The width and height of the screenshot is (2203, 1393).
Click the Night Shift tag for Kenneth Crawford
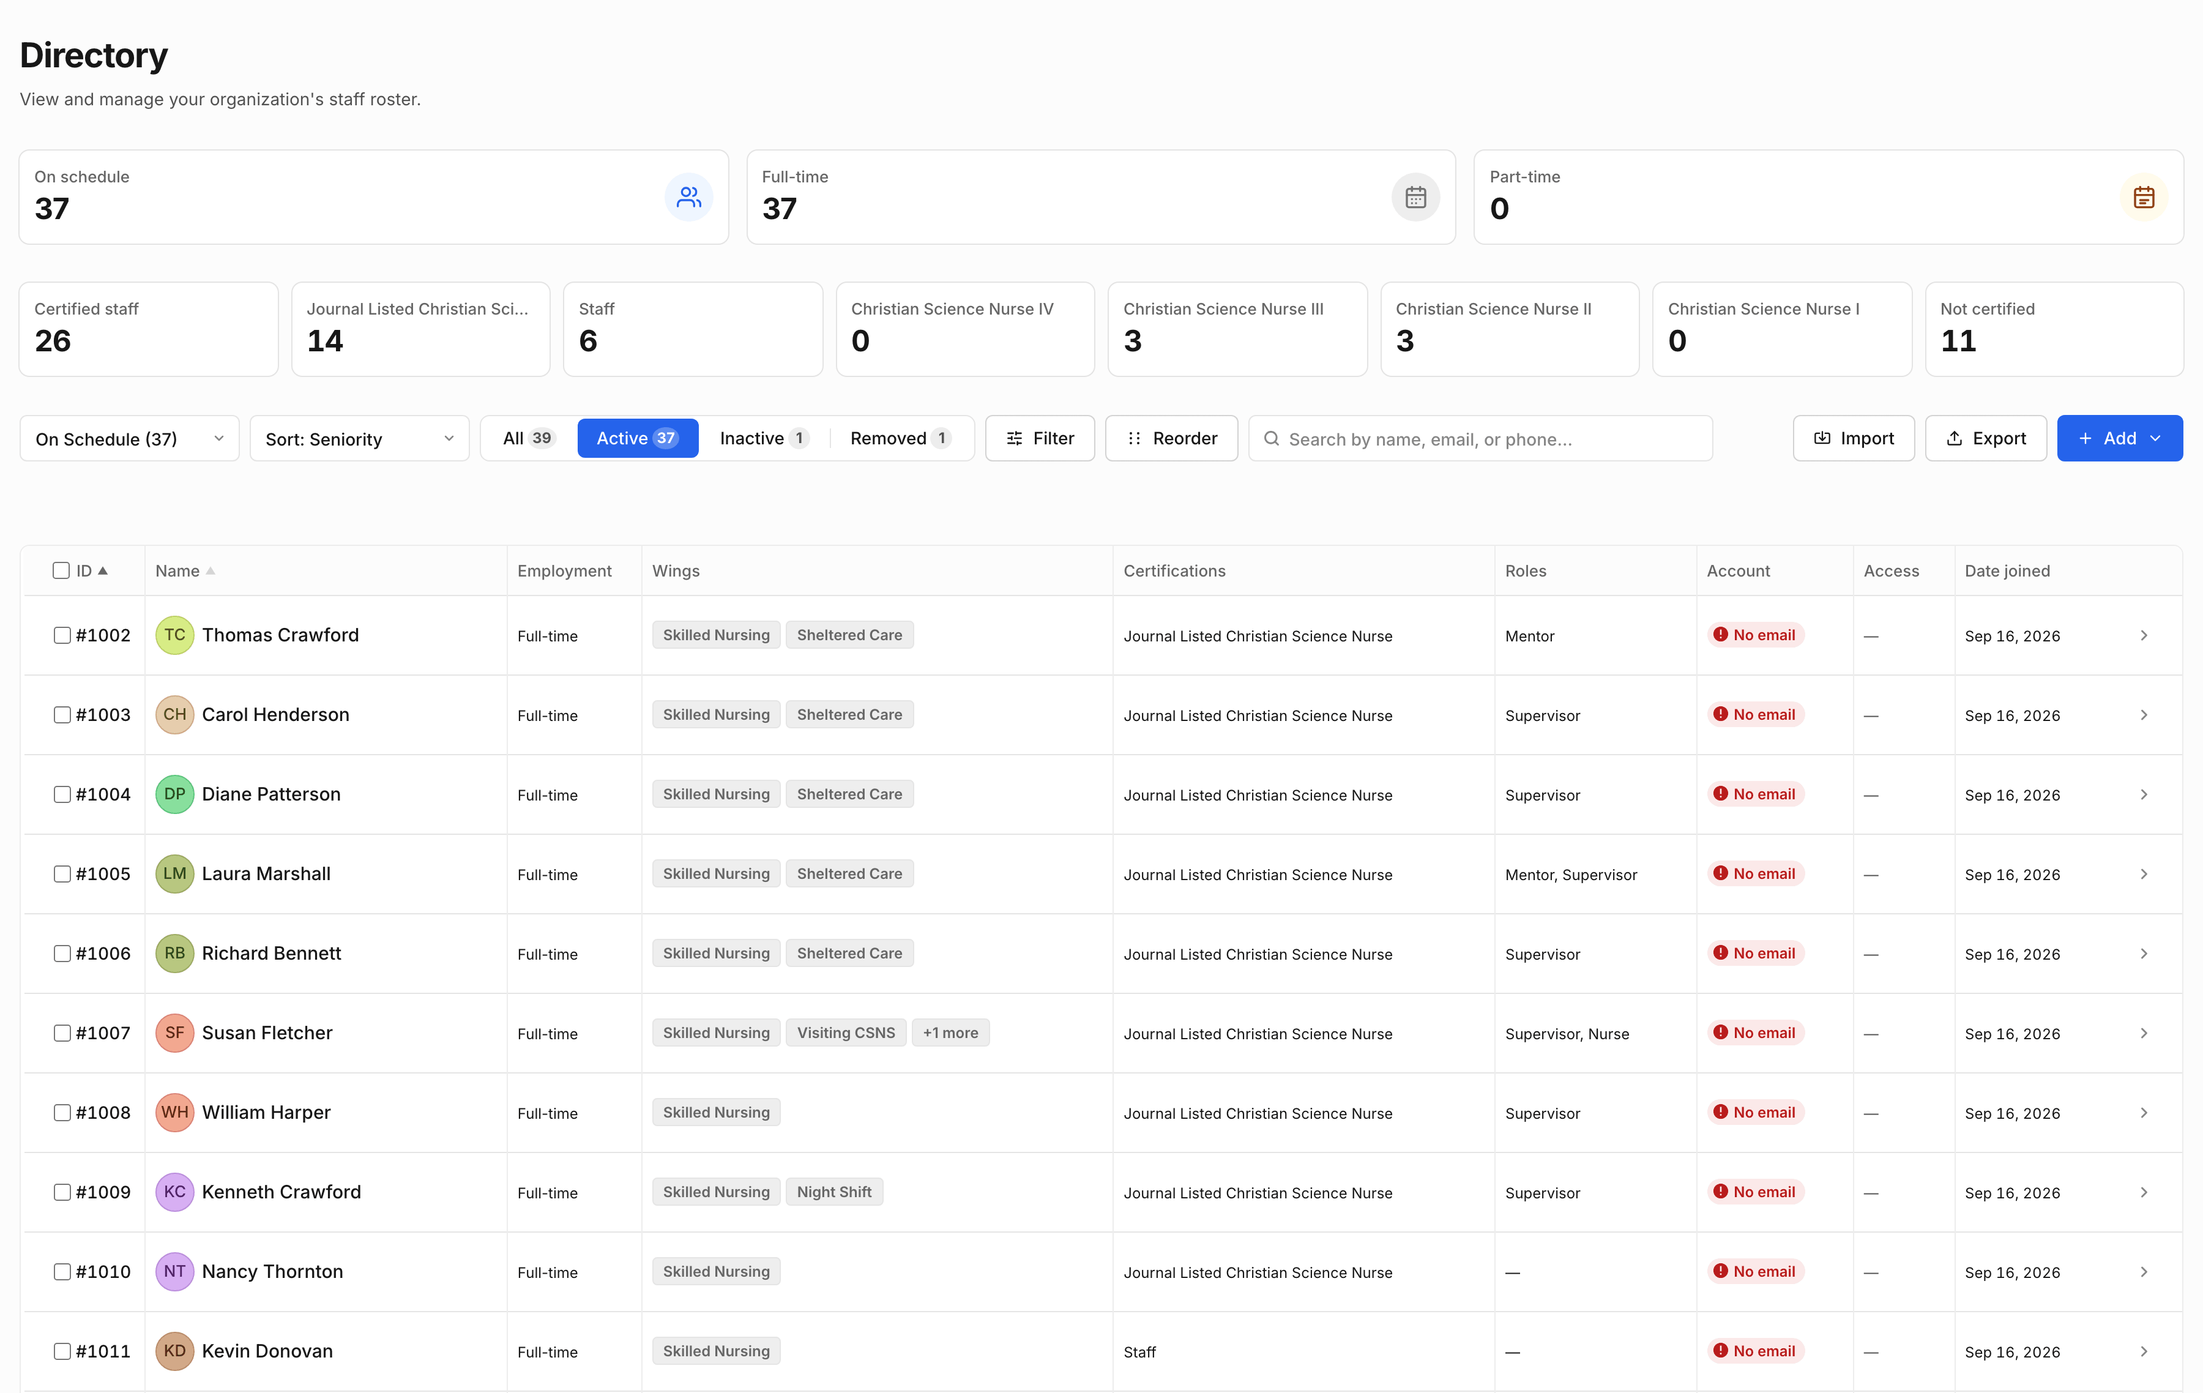click(833, 1193)
